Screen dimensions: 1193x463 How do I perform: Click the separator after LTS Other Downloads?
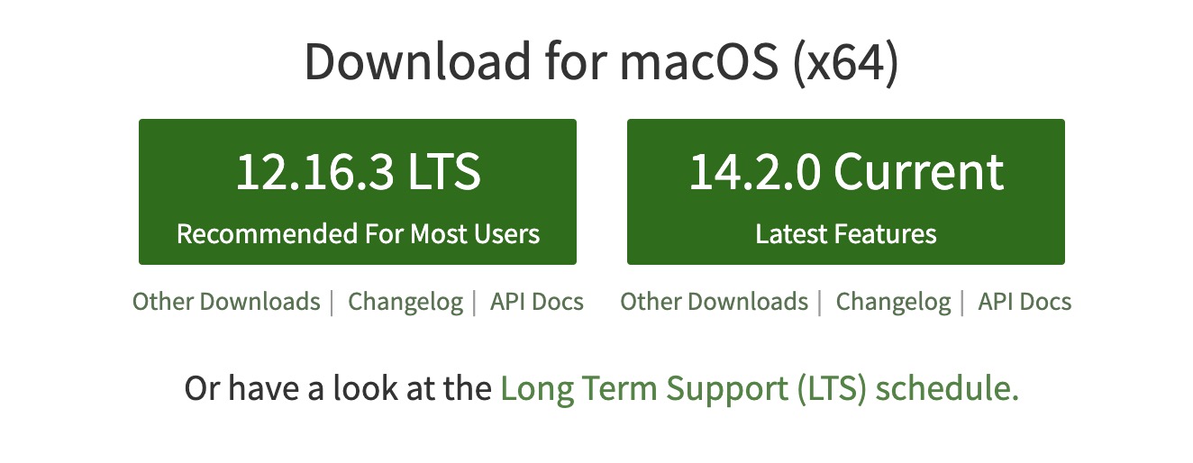pos(332,301)
